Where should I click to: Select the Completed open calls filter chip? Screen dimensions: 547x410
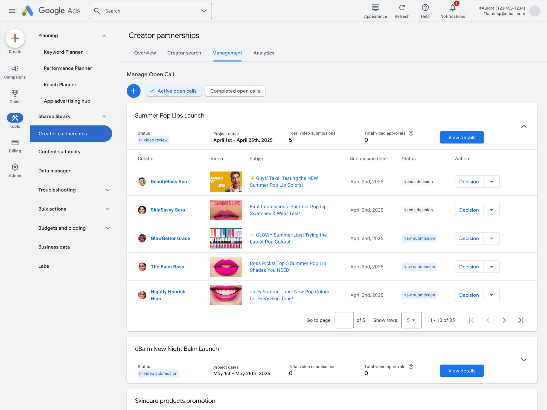tap(235, 91)
